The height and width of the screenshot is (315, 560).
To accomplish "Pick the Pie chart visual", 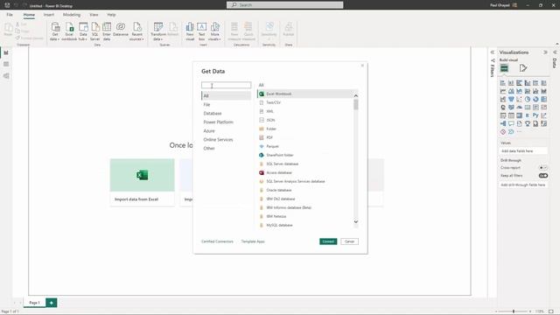I will point(528,99).
